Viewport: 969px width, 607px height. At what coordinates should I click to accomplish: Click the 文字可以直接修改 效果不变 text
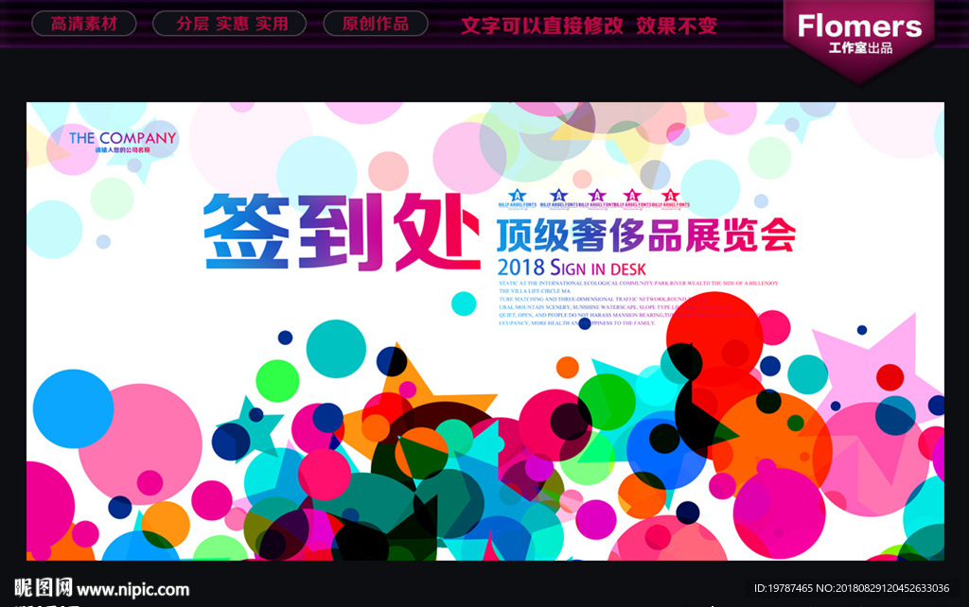tap(589, 26)
